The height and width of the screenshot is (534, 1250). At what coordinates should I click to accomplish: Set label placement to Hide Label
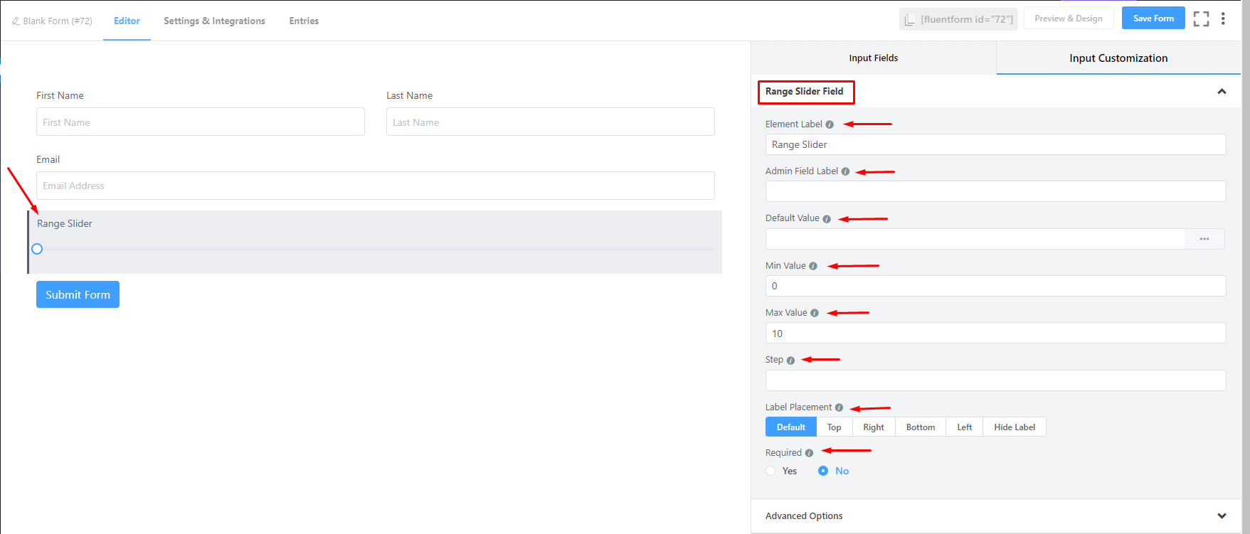pos(1014,427)
